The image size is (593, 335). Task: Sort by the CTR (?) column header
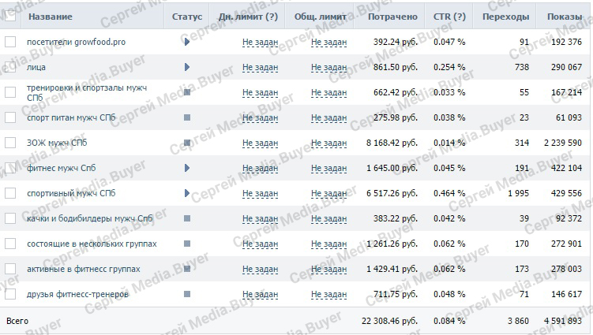click(449, 17)
